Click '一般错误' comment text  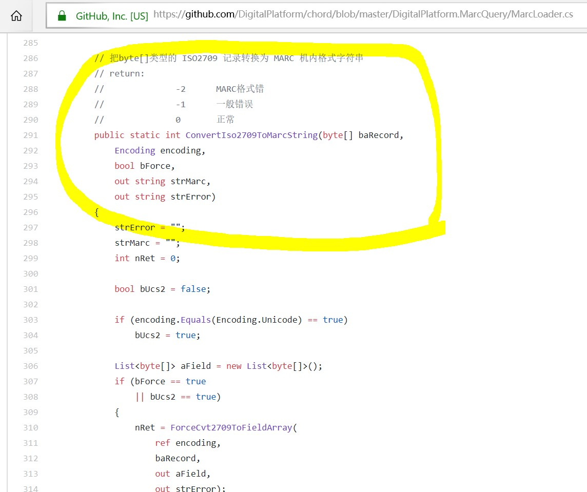(234, 104)
